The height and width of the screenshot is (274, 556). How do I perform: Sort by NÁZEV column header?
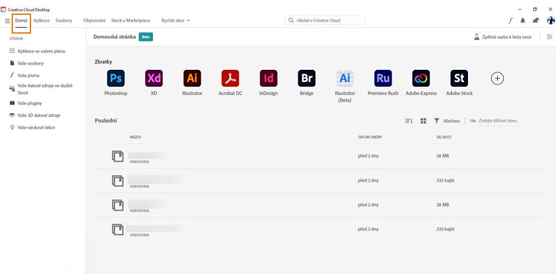135,137
